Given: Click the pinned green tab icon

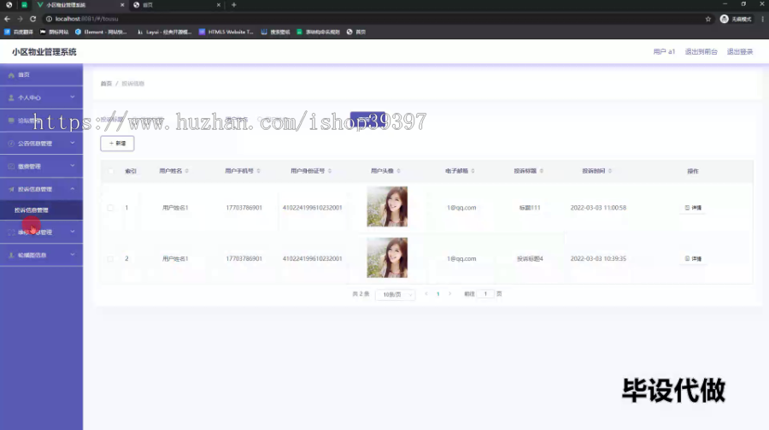Looking at the screenshot, I should [x=24, y=5].
